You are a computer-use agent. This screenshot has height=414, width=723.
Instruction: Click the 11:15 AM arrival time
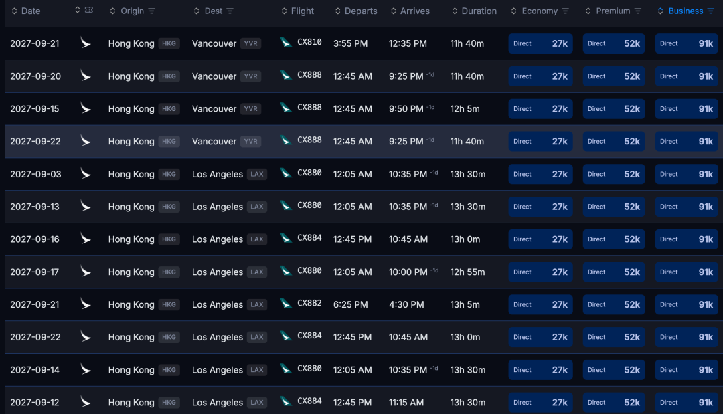pyautogui.click(x=406, y=403)
